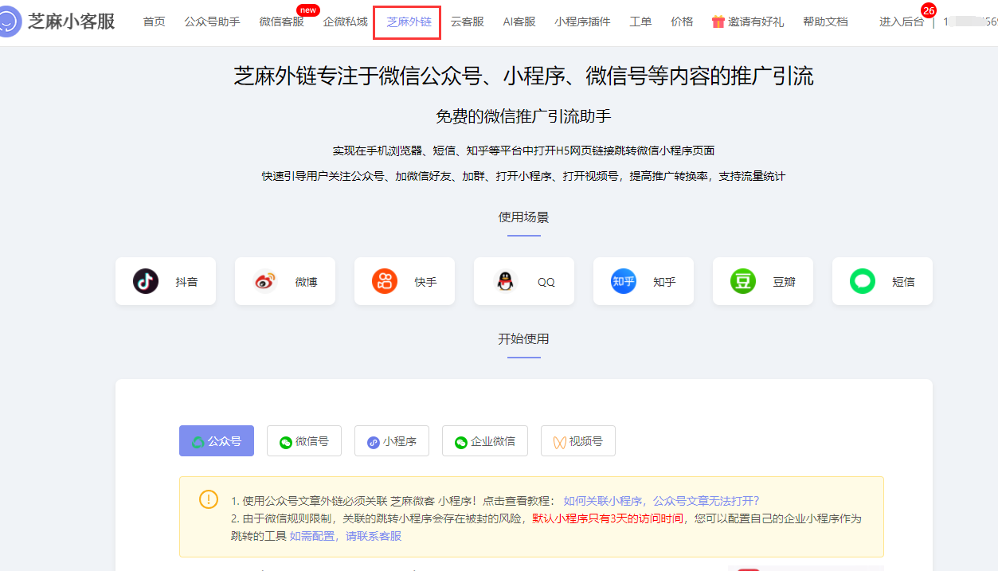The width and height of the screenshot is (998, 571).
Task: Click the red 26 notification badge
Action: pos(929,10)
